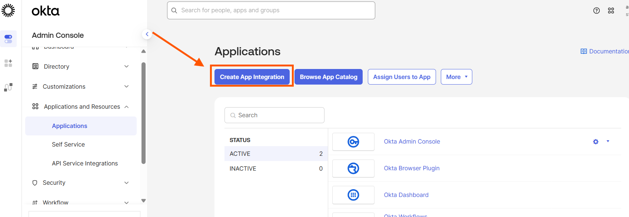Open the Okta Browser Plugin link
The width and height of the screenshot is (629, 217).
pyautogui.click(x=412, y=168)
